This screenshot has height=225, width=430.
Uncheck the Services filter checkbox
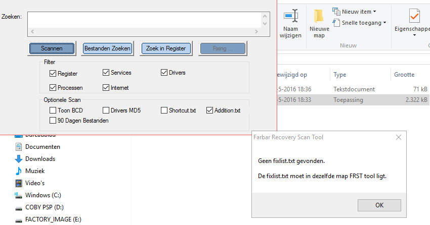(106, 73)
